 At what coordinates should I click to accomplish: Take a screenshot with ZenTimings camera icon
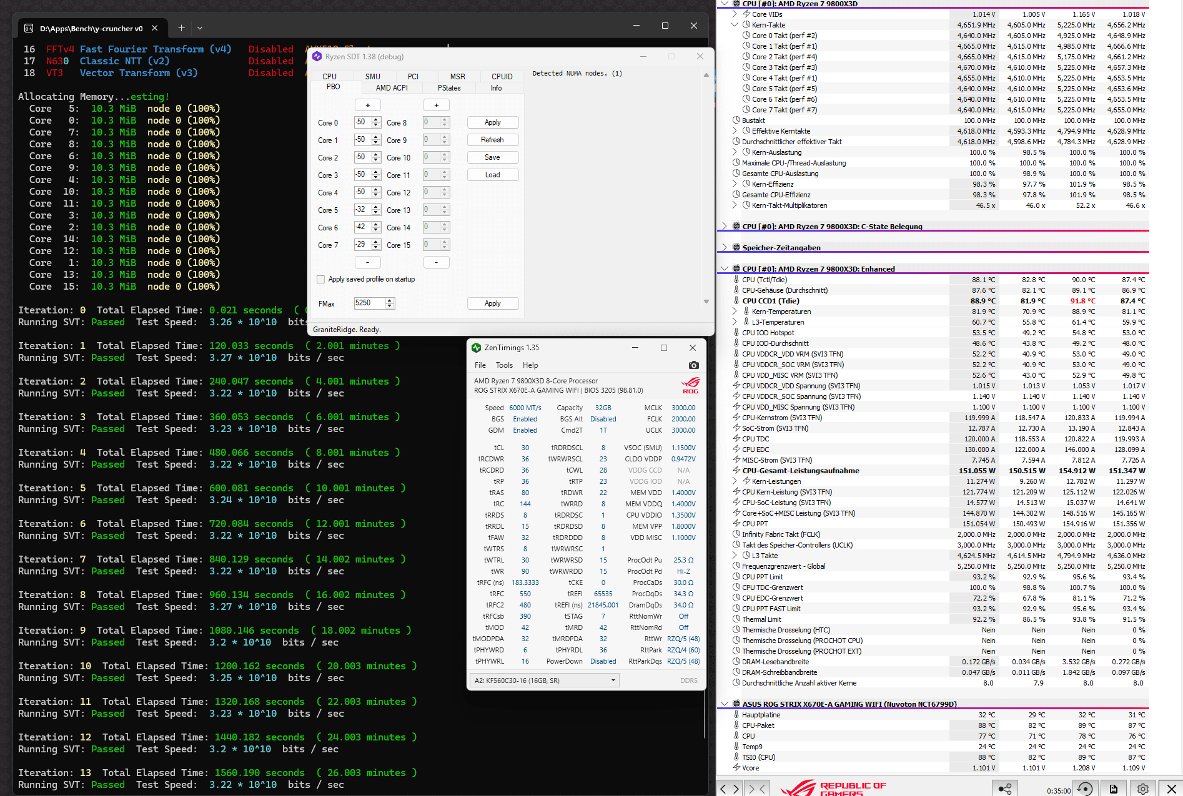coord(693,365)
